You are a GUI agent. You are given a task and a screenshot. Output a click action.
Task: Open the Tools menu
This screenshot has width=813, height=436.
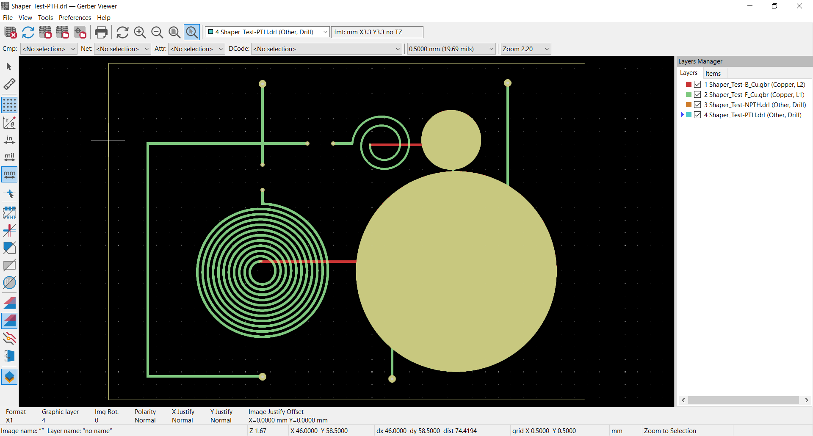pyautogui.click(x=45, y=18)
